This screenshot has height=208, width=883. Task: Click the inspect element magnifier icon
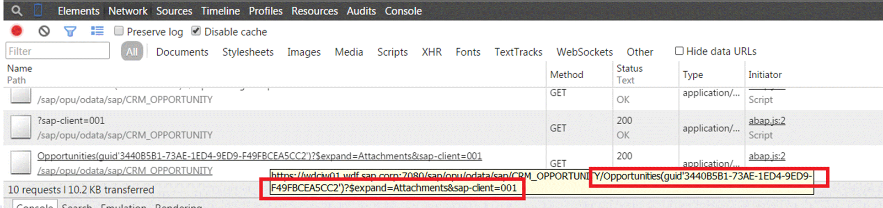17,11
